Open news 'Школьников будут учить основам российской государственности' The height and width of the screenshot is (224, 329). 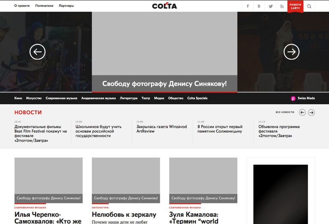[x=99, y=131]
